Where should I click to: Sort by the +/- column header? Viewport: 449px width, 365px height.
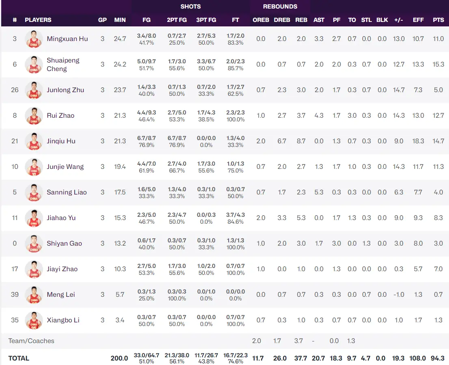398,20
